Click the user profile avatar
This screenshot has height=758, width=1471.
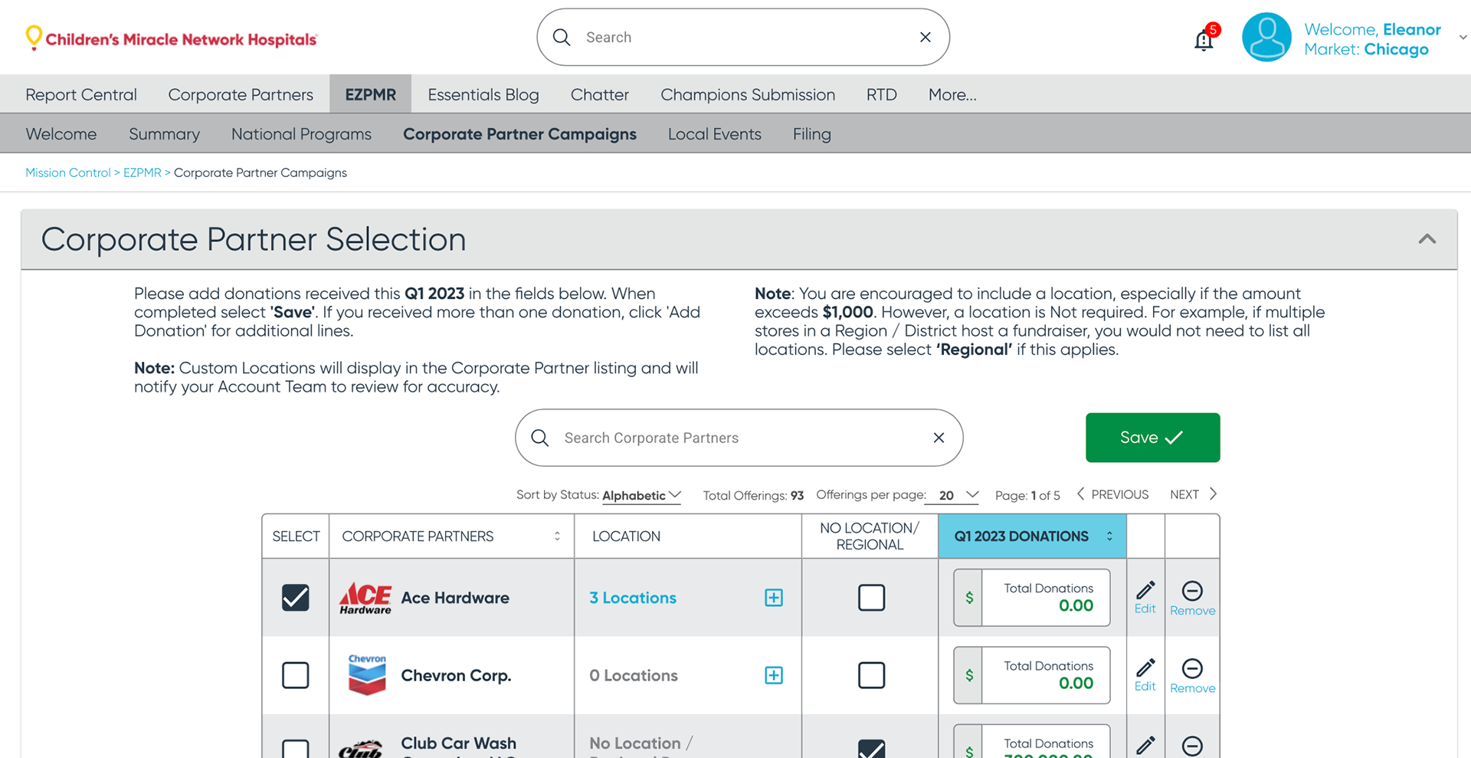[1266, 38]
